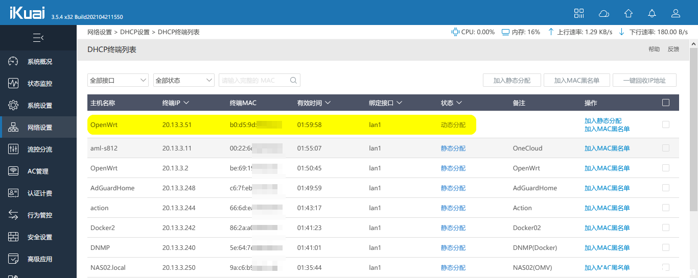This screenshot has height=278, width=698.
Task: Click the cloud icon in top bar
Action: [x=603, y=13]
